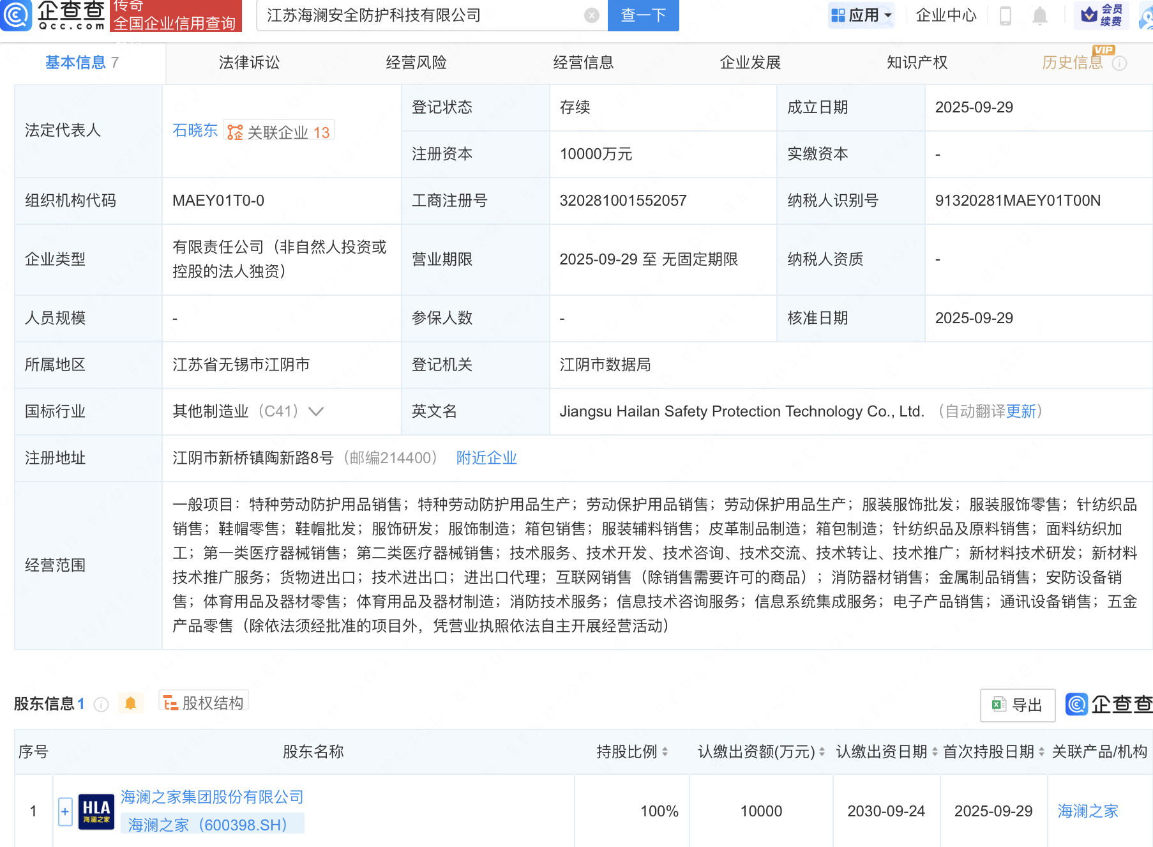The width and height of the screenshot is (1153, 847).
Task: Click the notification bell in header
Action: [1039, 15]
